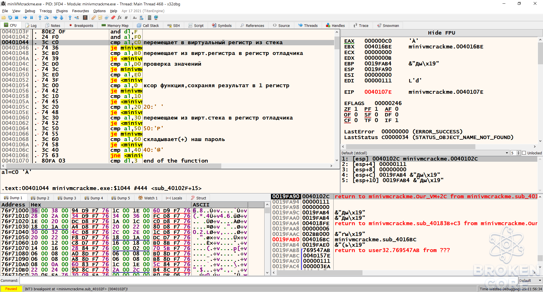Open the Debug menu
Screen dimensions: 543x292
pos(30,11)
